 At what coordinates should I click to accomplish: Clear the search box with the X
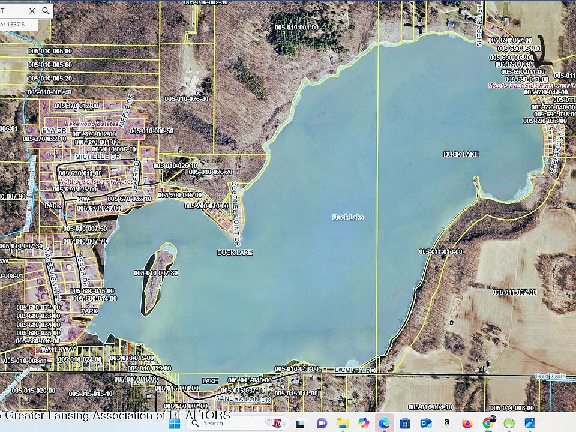click(x=30, y=10)
